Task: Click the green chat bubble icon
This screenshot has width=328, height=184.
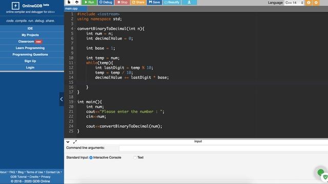Action: coord(320,172)
